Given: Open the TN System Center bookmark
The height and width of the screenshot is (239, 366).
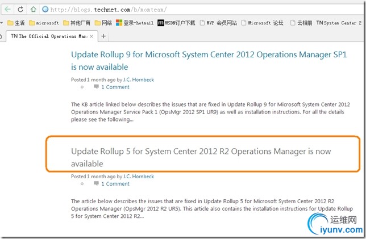Looking at the screenshot, I should (339, 23).
